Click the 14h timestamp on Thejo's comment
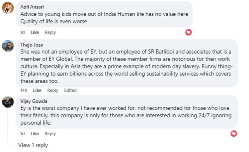Image resolution: width=249 pixels, height=152 pixels. [24, 90]
